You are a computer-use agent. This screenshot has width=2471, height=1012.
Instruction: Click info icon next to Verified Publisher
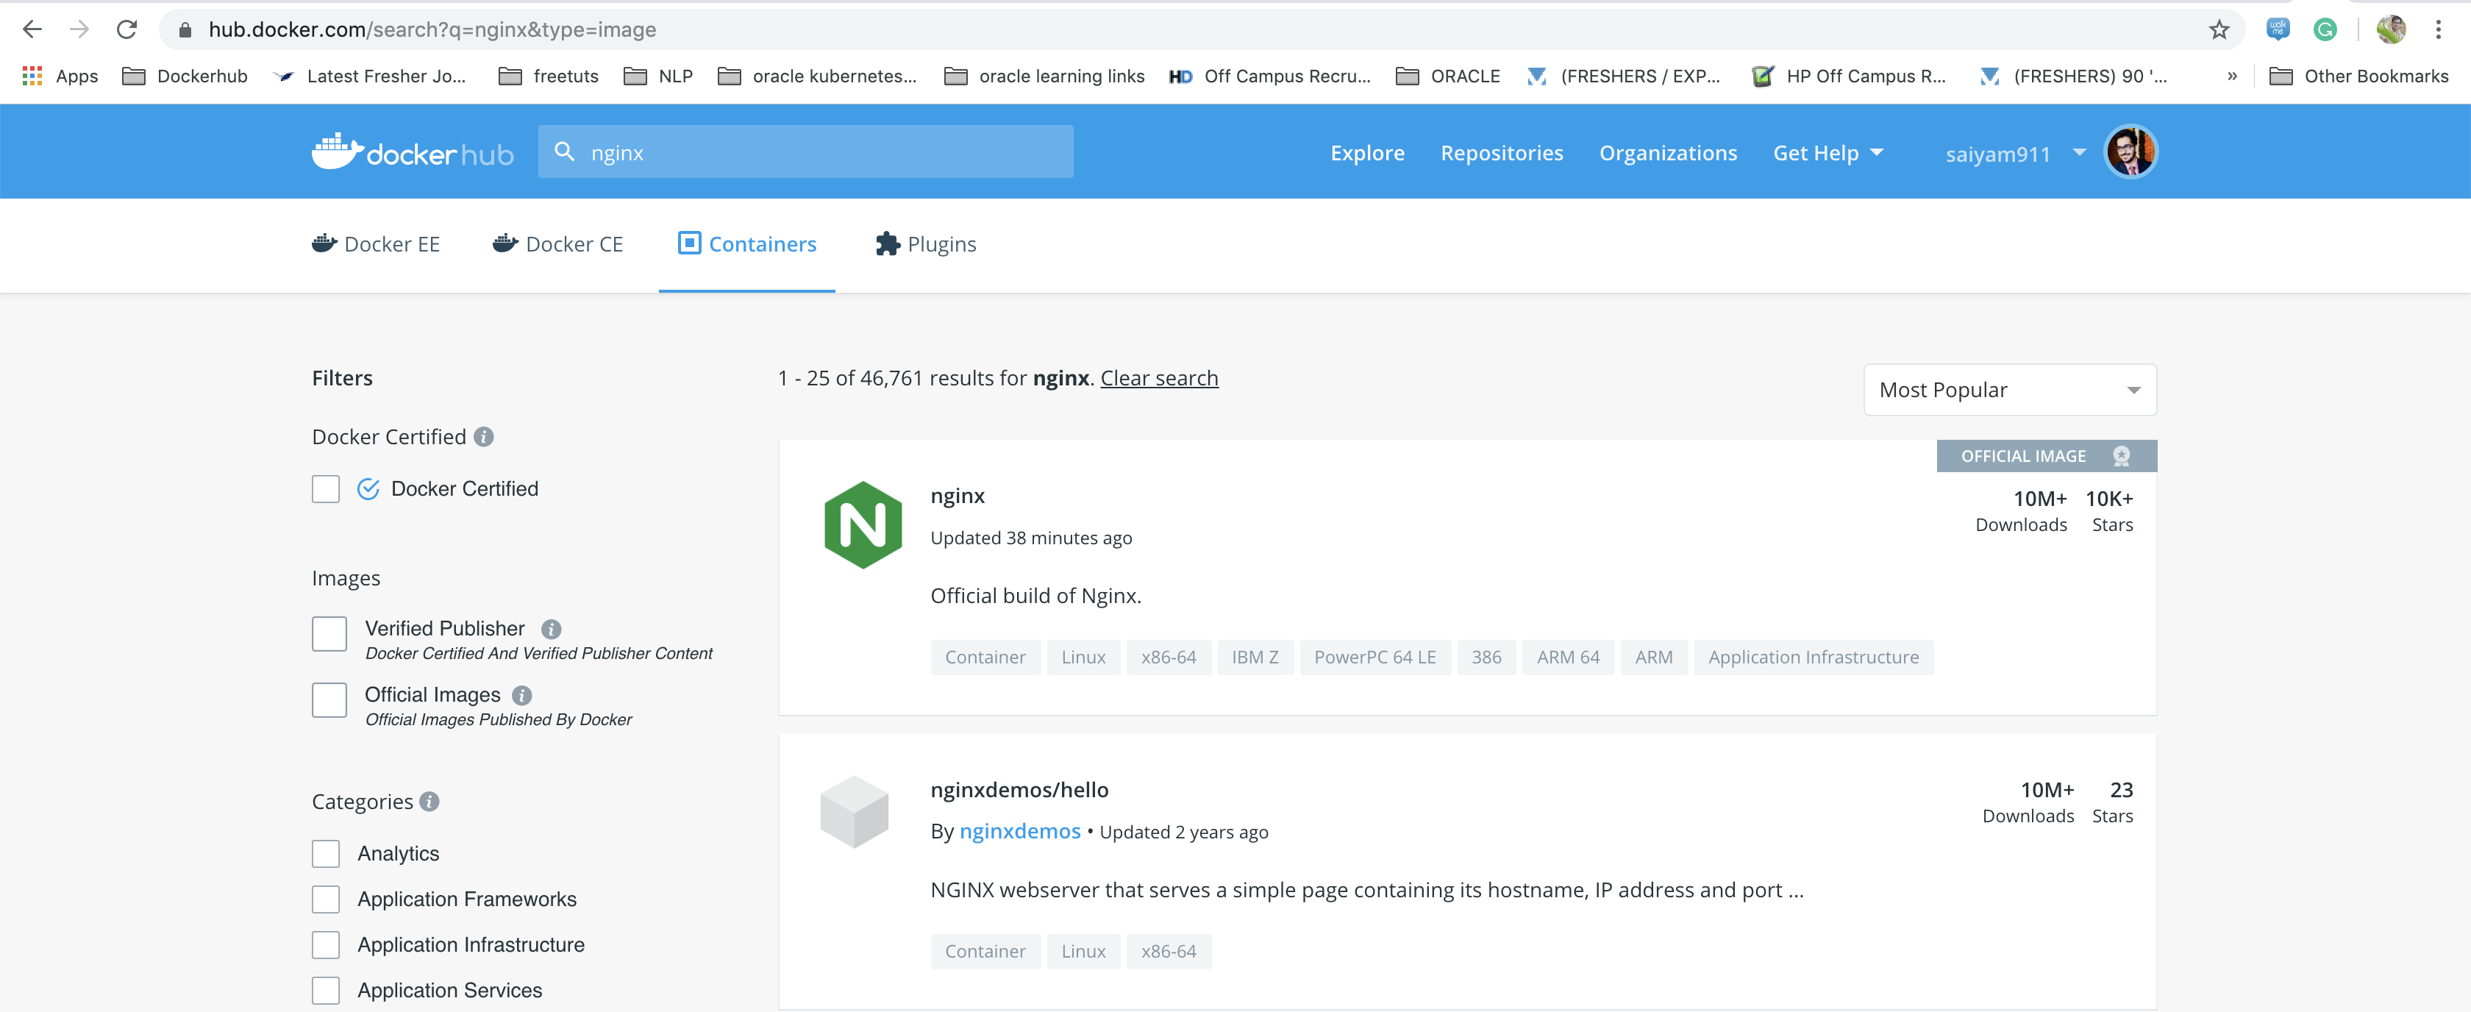click(x=551, y=630)
